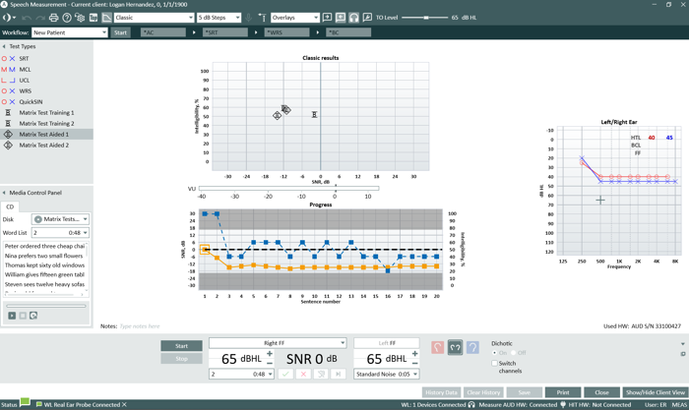The width and height of the screenshot is (689, 410).
Task: Select the Dichotic On radio button
Action: coord(494,353)
